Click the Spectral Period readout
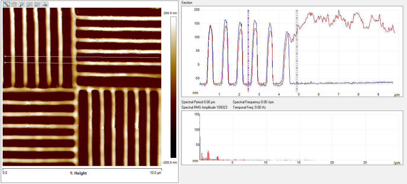407x184 pixels. (198, 102)
